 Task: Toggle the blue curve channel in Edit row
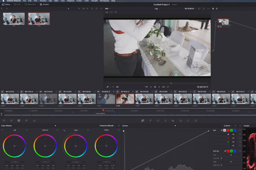pos(235,130)
